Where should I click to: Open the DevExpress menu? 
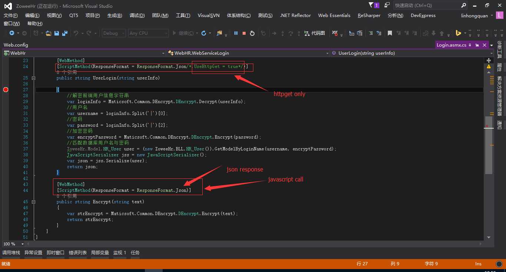[423, 16]
